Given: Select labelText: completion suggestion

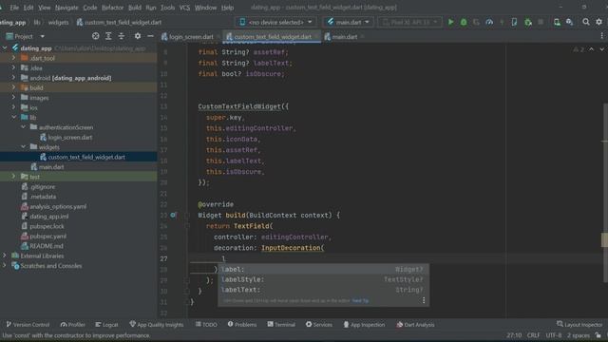Looking at the screenshot, I should [x=323, y=290].
